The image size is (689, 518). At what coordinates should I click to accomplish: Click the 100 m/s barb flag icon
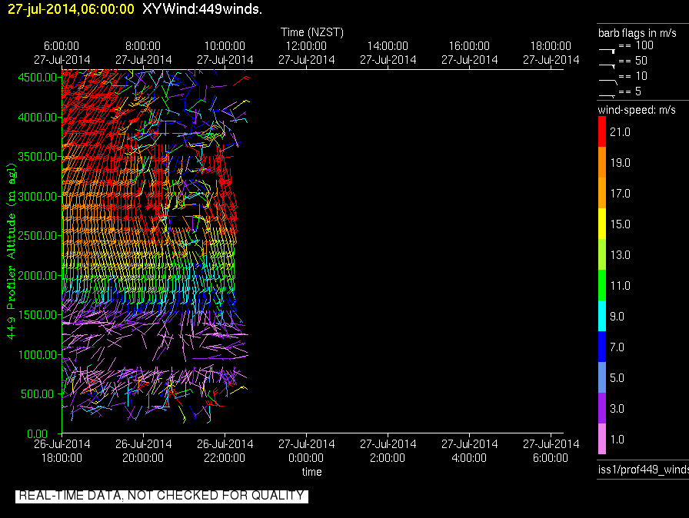pyautogui.click(x=607, y=48)
